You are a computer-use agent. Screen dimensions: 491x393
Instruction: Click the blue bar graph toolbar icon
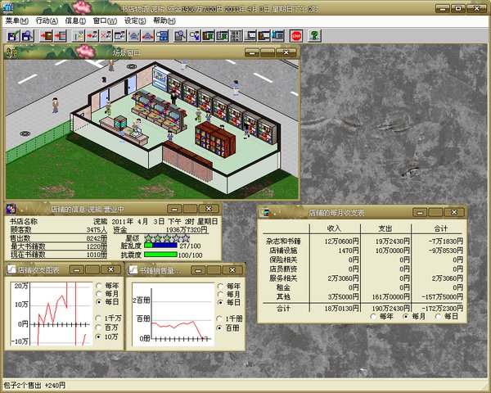(x=277, y=36)
